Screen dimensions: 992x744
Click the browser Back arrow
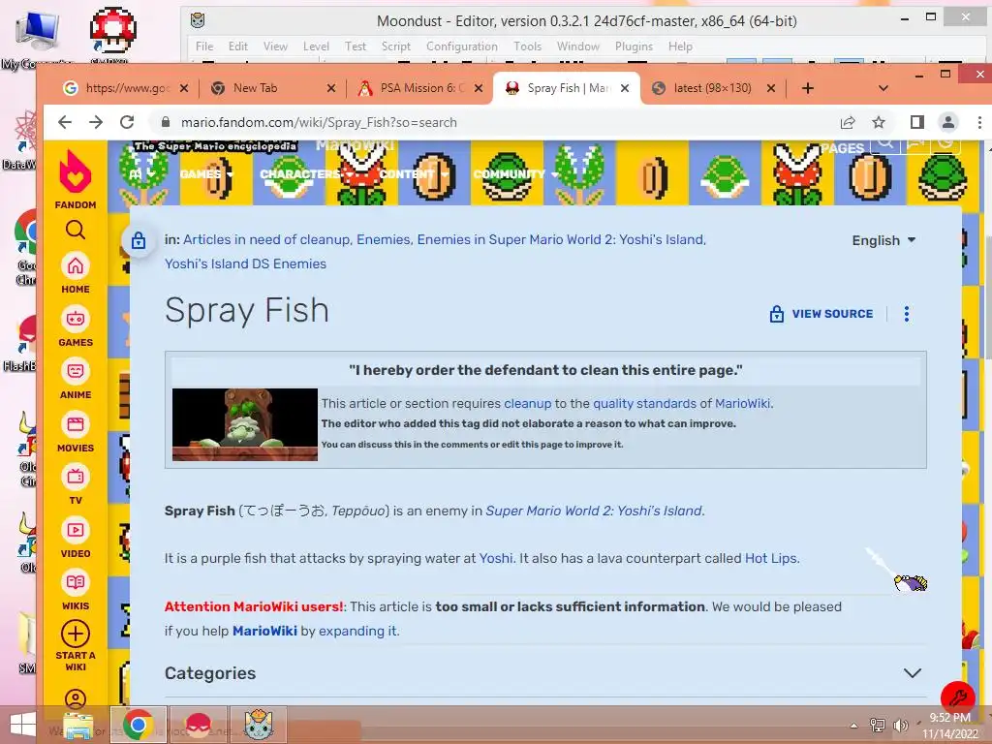click(x=65, y=122)
